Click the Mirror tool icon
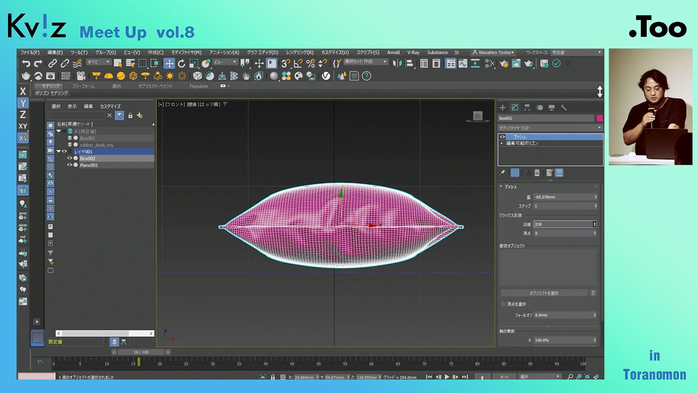The image size is (698, 393). [397, 64]
